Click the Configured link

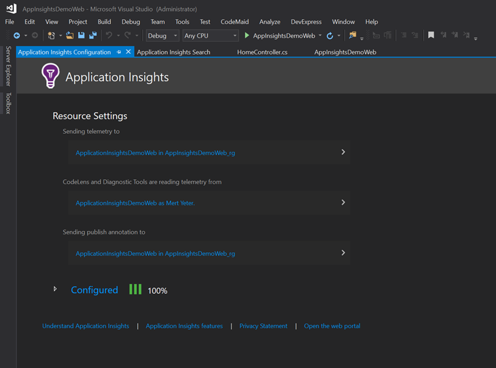(94, 290)
